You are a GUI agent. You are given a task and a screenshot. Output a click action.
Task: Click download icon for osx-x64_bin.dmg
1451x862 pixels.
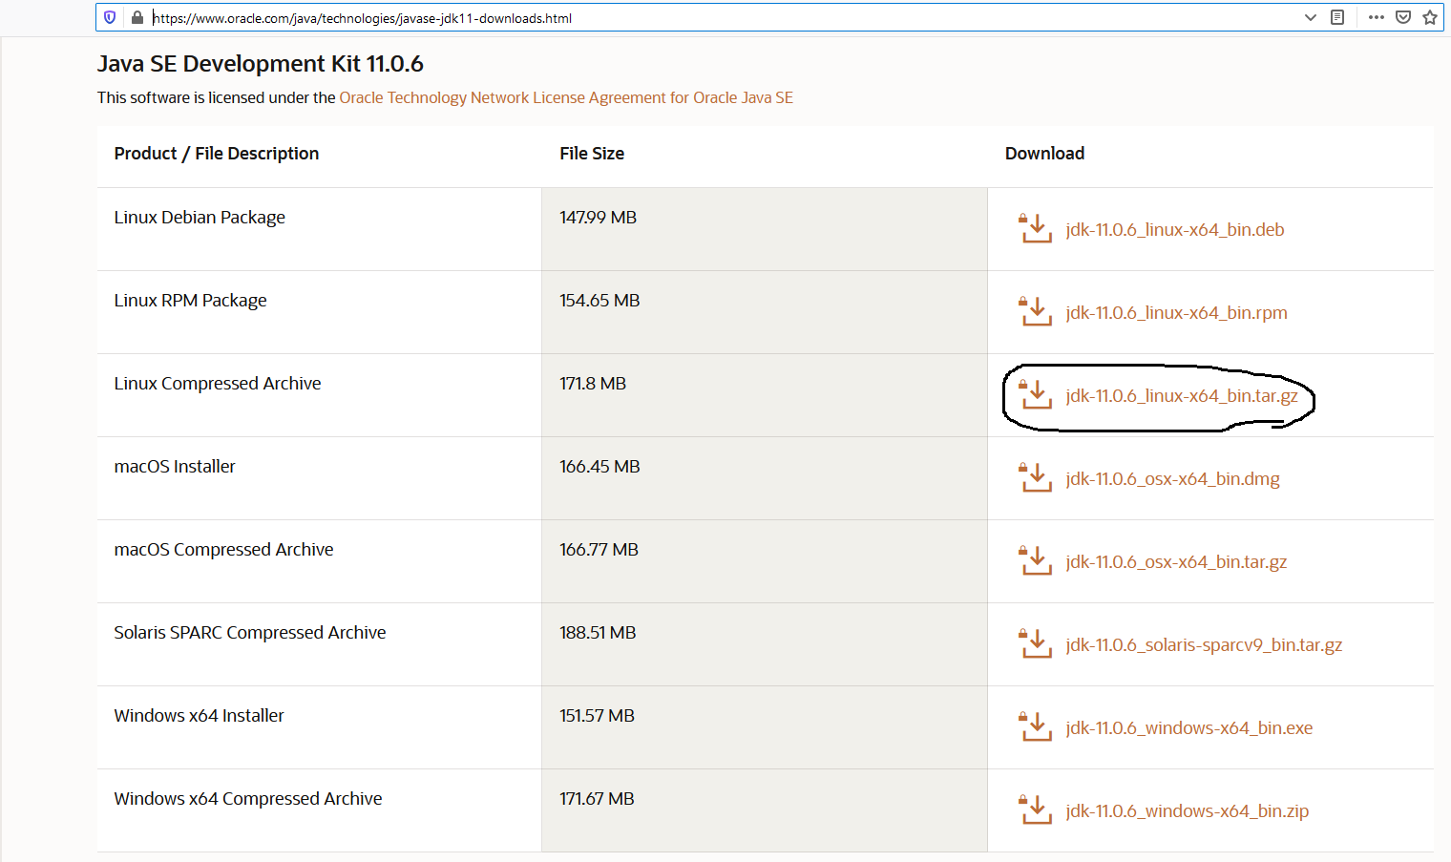pyautogui.click(x=1036, y=477)
